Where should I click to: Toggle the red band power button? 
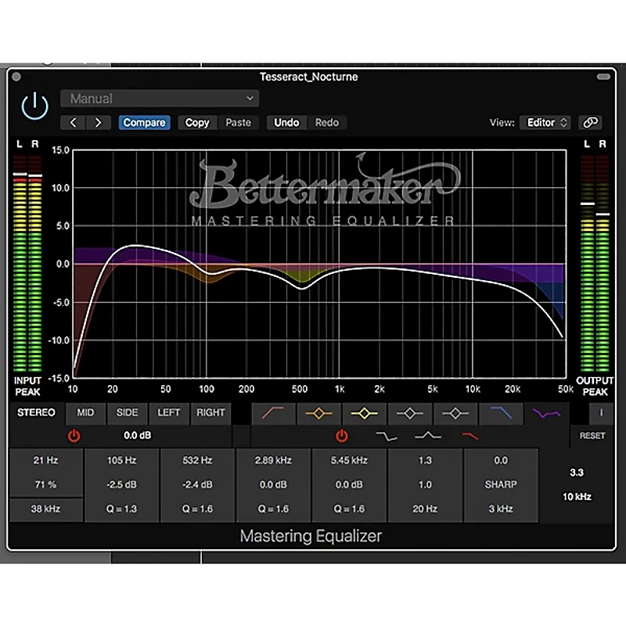click(342, 436)
